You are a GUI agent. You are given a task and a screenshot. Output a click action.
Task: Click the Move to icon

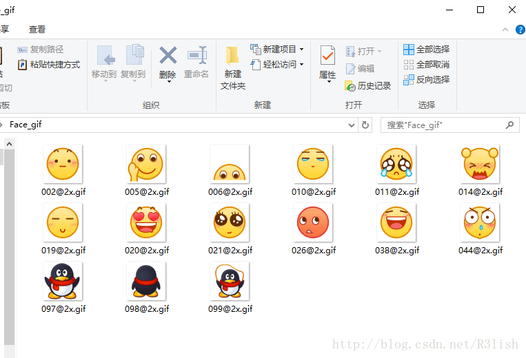coord(105,55)
